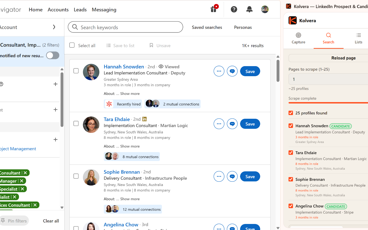Image resolution: width=368 pixels, height=230 pixels.
Task: Open Personas
Action: 243,27
